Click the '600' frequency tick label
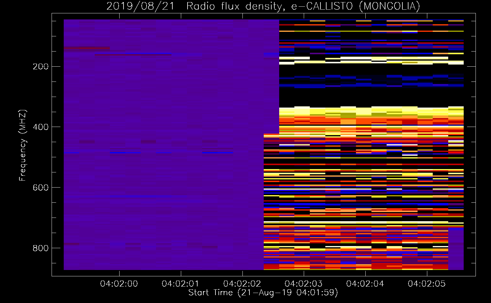The height and width of the screenshot is (303, 491). click(x=41, y=188)
